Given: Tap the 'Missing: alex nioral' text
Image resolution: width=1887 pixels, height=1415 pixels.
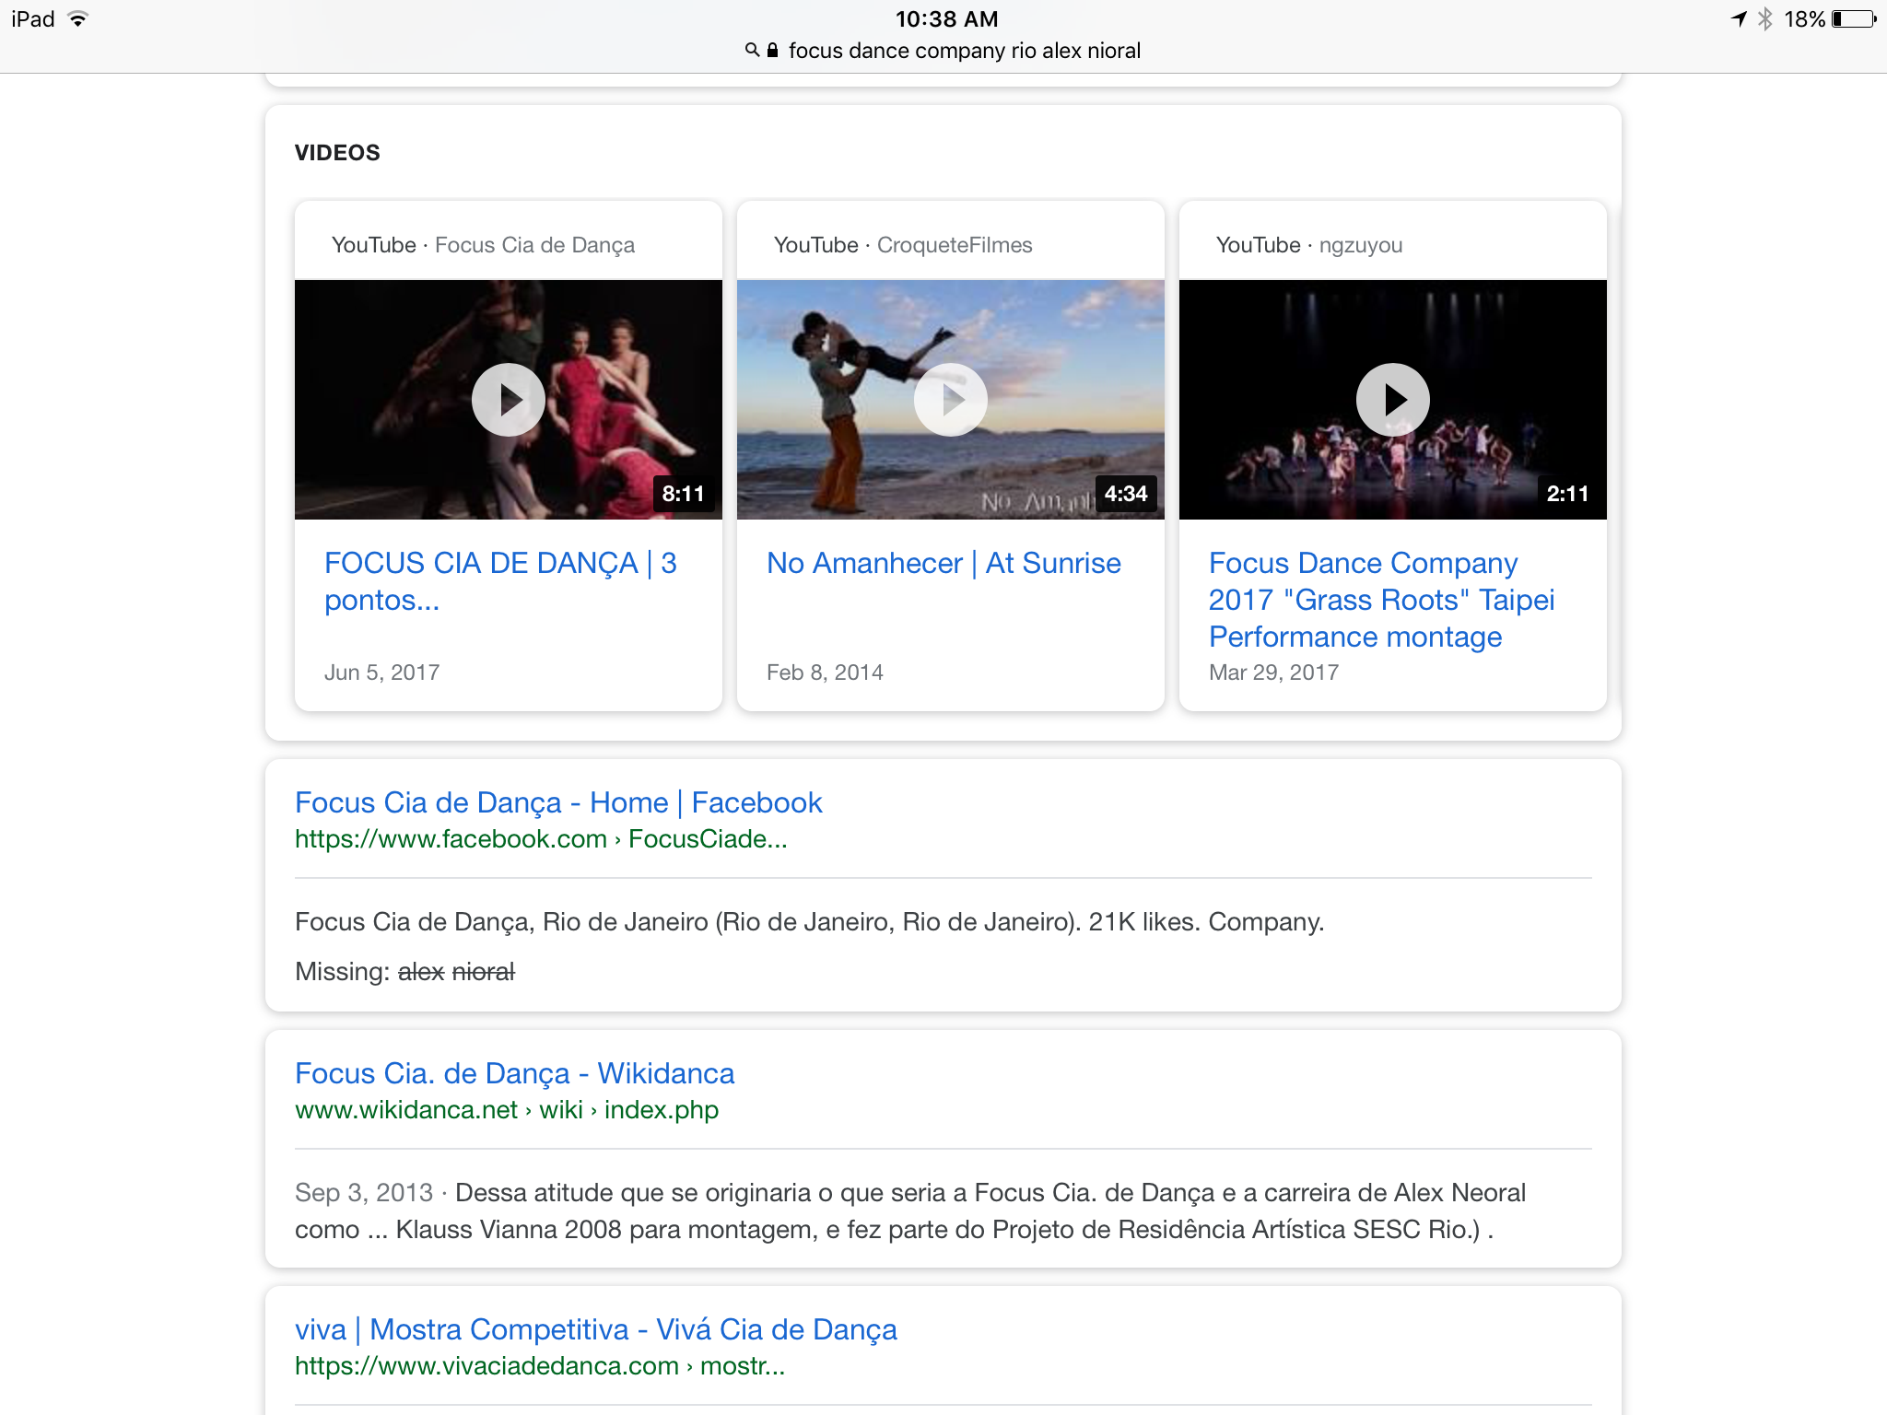Looking at the screenshot, I should click(x=404, y=972).
